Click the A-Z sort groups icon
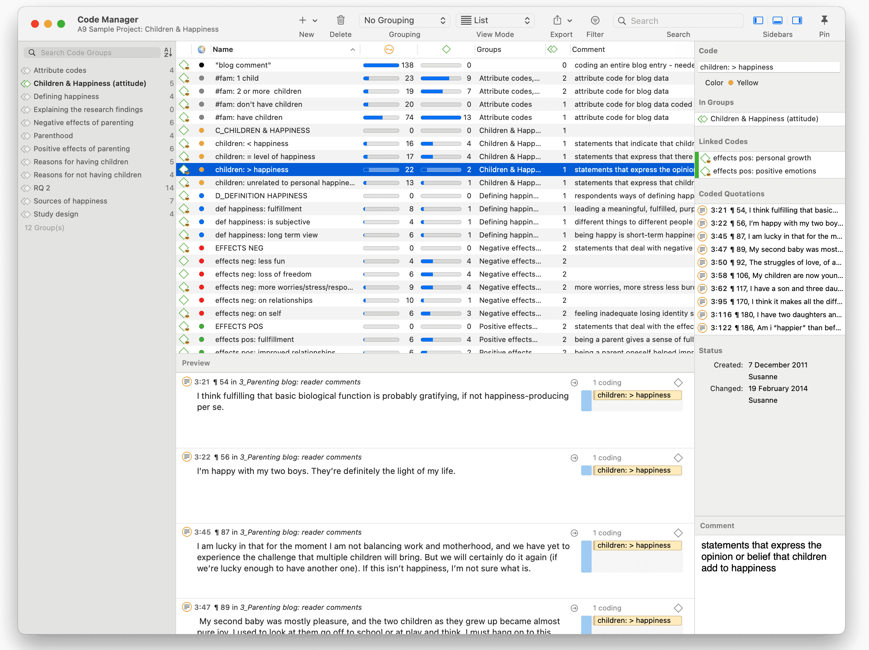869x650 pixels. pyautogui.click(x=168, y=52)
